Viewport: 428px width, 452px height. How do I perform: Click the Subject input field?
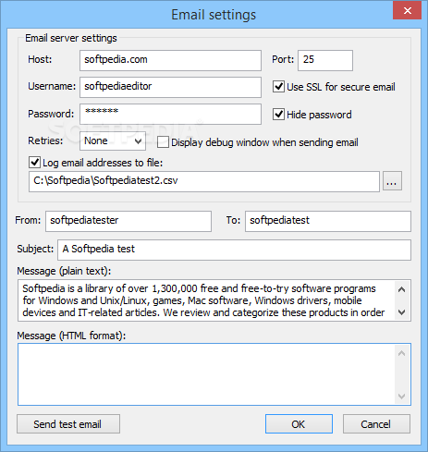(234, 250)
